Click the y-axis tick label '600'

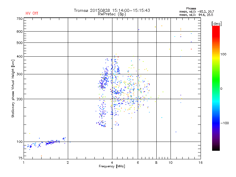(19, 32)
